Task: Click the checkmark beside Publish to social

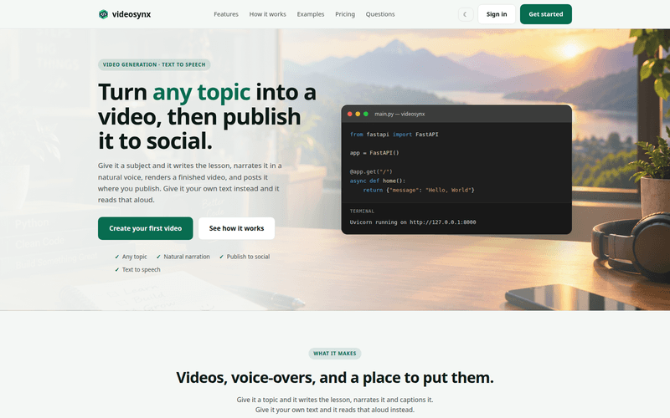Action: click(221, 257)
